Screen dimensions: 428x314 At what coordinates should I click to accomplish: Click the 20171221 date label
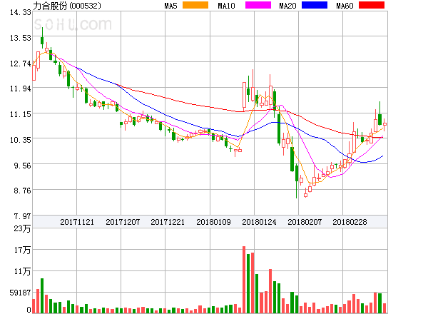click(x=168, y=222)
